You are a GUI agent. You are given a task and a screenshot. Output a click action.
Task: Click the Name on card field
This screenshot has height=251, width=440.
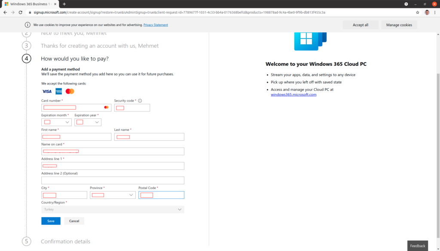coord(113,151)
